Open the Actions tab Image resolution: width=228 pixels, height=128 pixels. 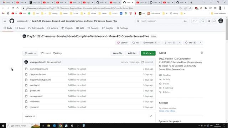click(x=53, y=28)
